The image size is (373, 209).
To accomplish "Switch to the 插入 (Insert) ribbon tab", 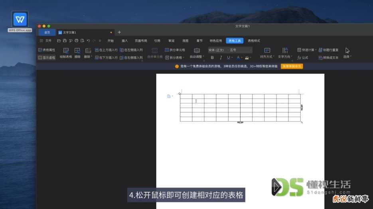I will click(x=124, y=41).
